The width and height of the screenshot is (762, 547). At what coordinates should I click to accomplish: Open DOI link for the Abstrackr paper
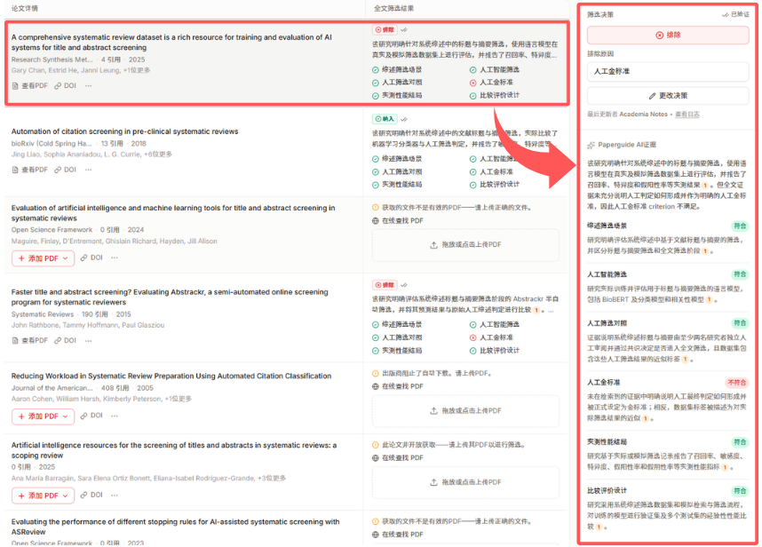[x=65, y=340]
